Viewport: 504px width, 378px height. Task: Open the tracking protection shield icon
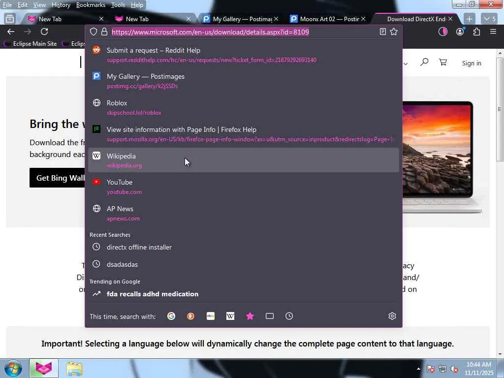(93, 31)
